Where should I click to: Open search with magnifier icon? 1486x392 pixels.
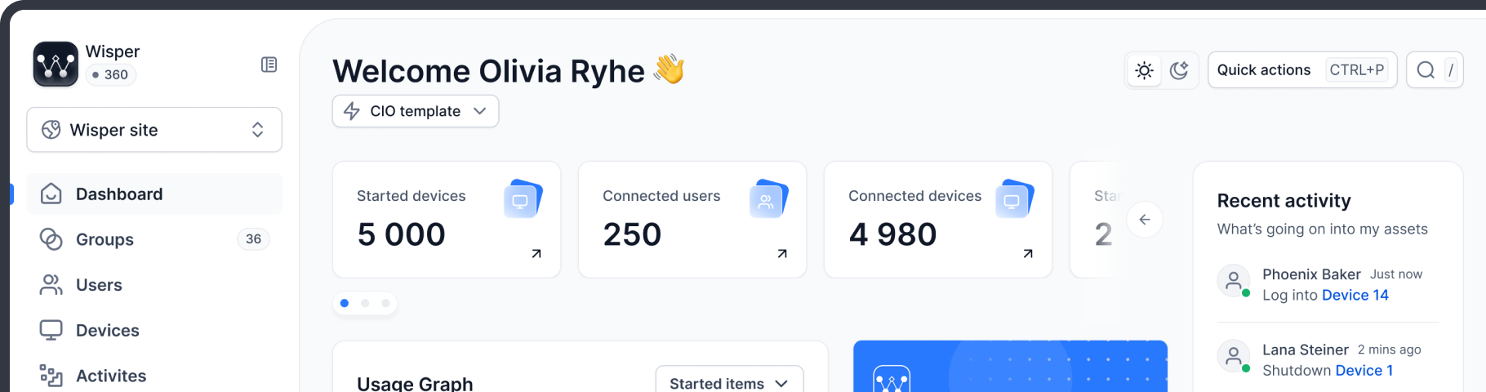[1426, 70]
